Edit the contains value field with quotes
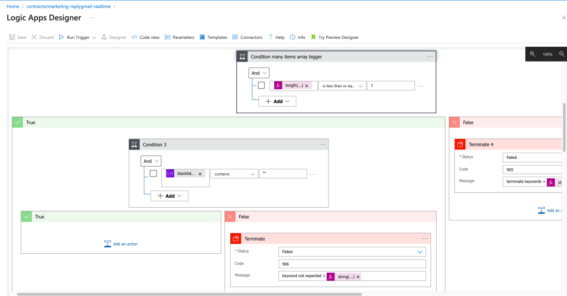 (x=283, y=174)
